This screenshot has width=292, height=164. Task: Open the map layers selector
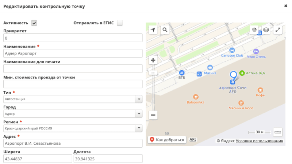[x=266, y=30]
